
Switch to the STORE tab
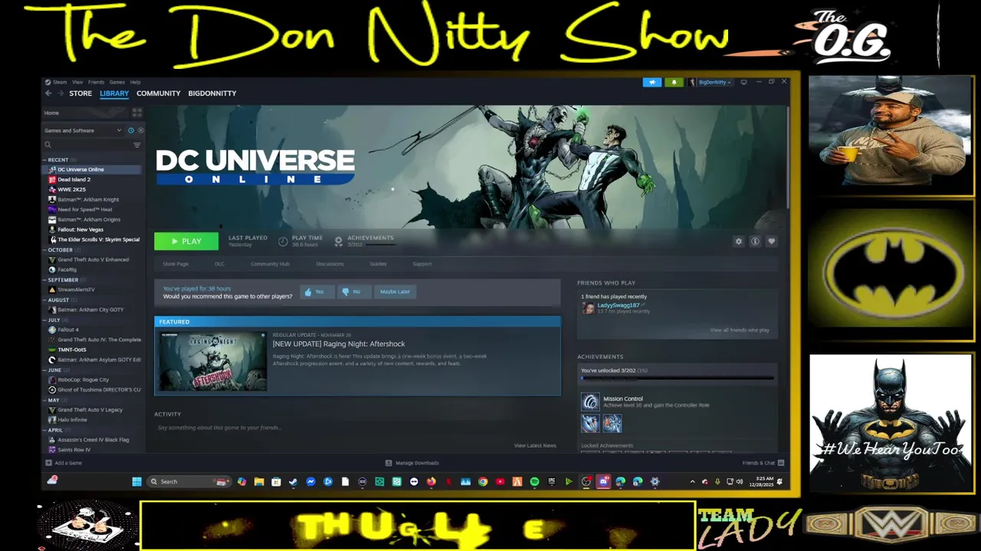80,93
